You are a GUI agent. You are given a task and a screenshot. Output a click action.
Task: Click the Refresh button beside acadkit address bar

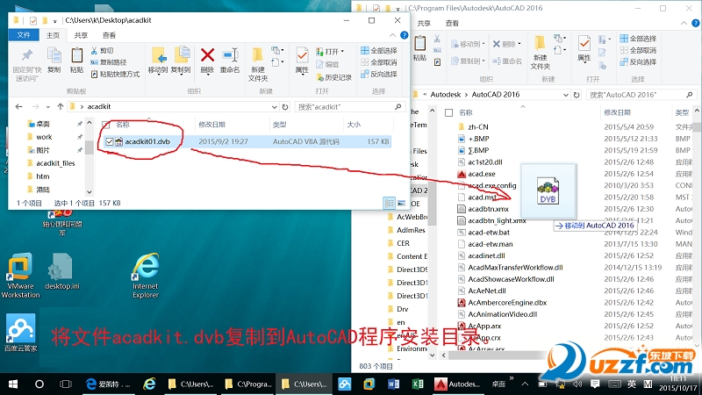point(285,106)
